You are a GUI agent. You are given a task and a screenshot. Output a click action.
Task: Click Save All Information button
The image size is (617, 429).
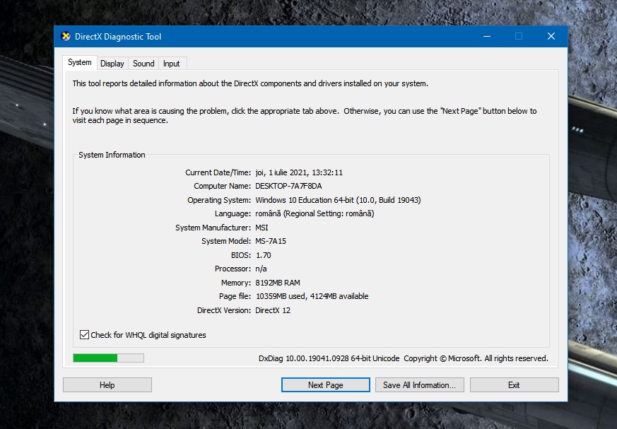pos(420,385)
